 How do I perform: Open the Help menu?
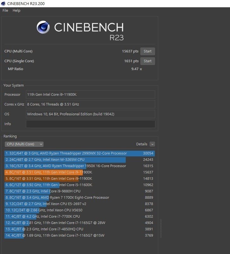pyautogui.click(x=16, y=10)
